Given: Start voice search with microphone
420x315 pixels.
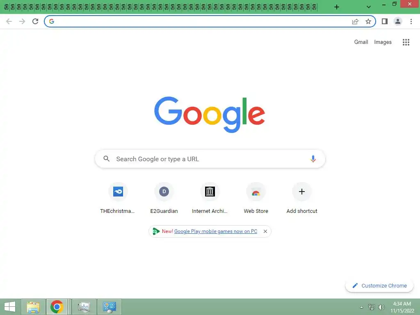Looking at the screenshot, I should click(313, 159).
